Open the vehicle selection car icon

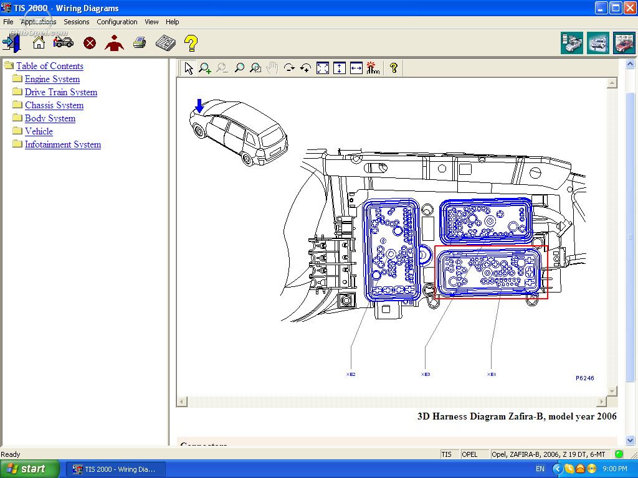coord(64,42)
